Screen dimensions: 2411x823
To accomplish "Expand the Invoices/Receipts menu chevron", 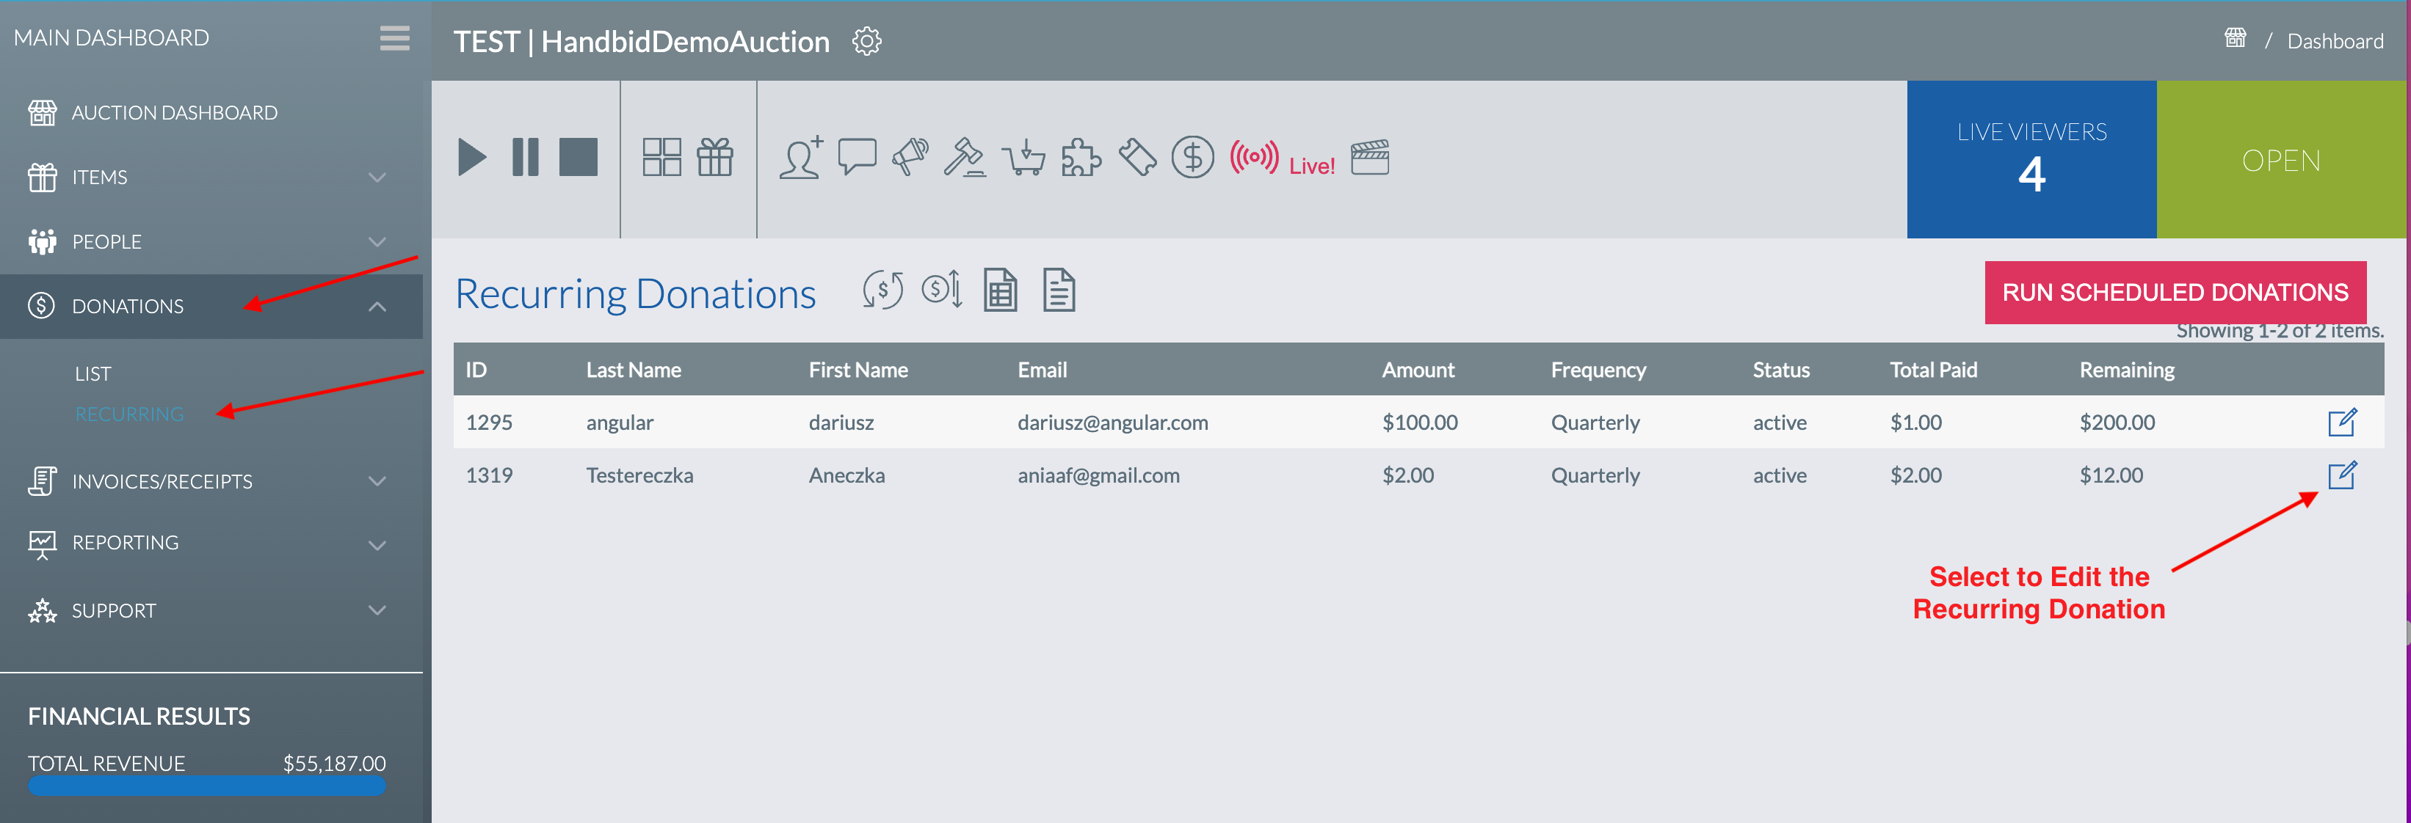I will (x=377, y=480).
